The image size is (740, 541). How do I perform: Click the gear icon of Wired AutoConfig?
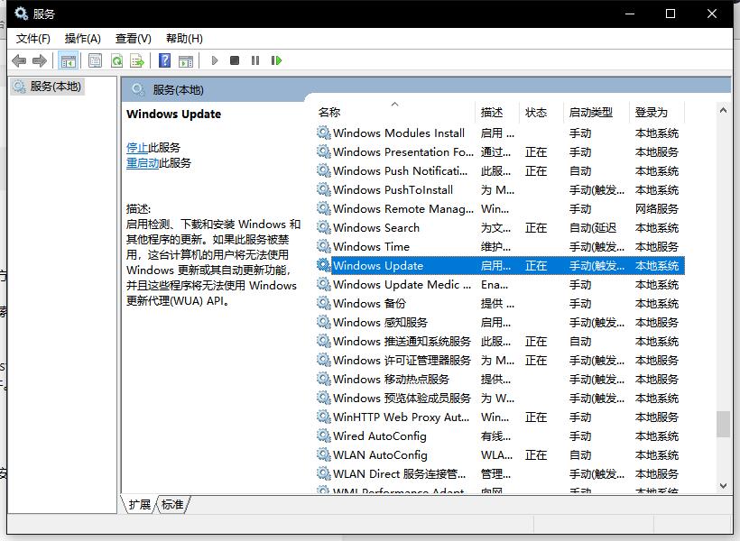coord(323,436)
